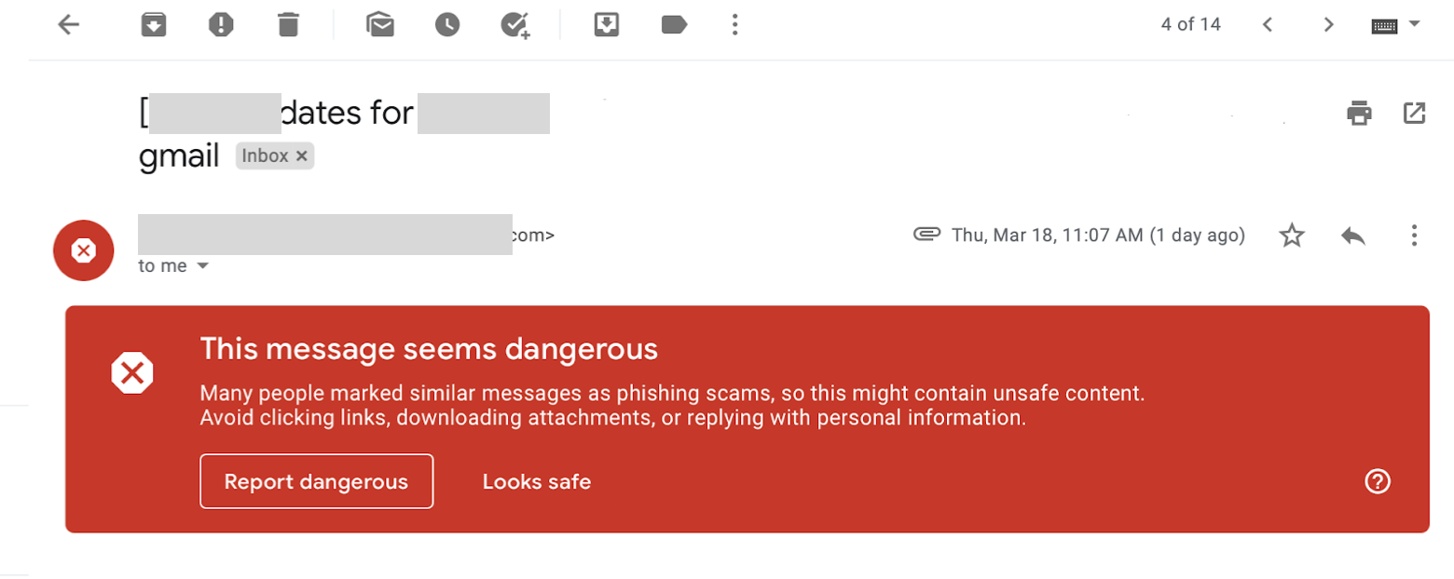Star this message
The width and height of the screenshot is (1454, 579).
(x=1292, y=236)
